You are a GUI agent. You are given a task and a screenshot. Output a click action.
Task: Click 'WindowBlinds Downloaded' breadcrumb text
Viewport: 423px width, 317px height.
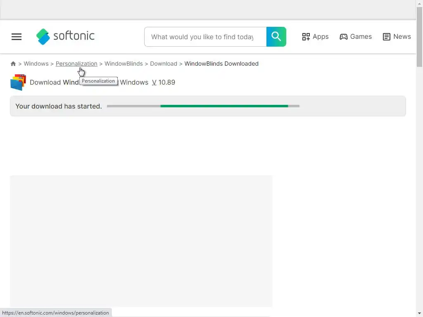tap(221, 64)
